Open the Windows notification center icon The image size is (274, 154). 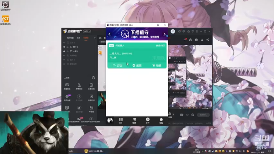point(269,151)
